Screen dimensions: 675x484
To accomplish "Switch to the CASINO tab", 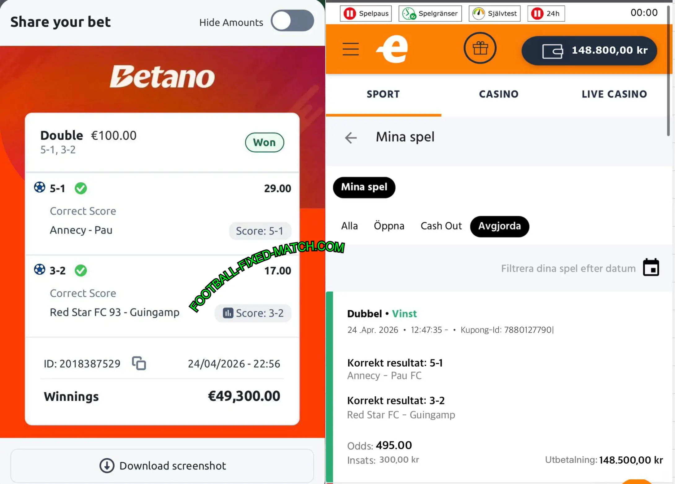I will (x=498, y=94).
